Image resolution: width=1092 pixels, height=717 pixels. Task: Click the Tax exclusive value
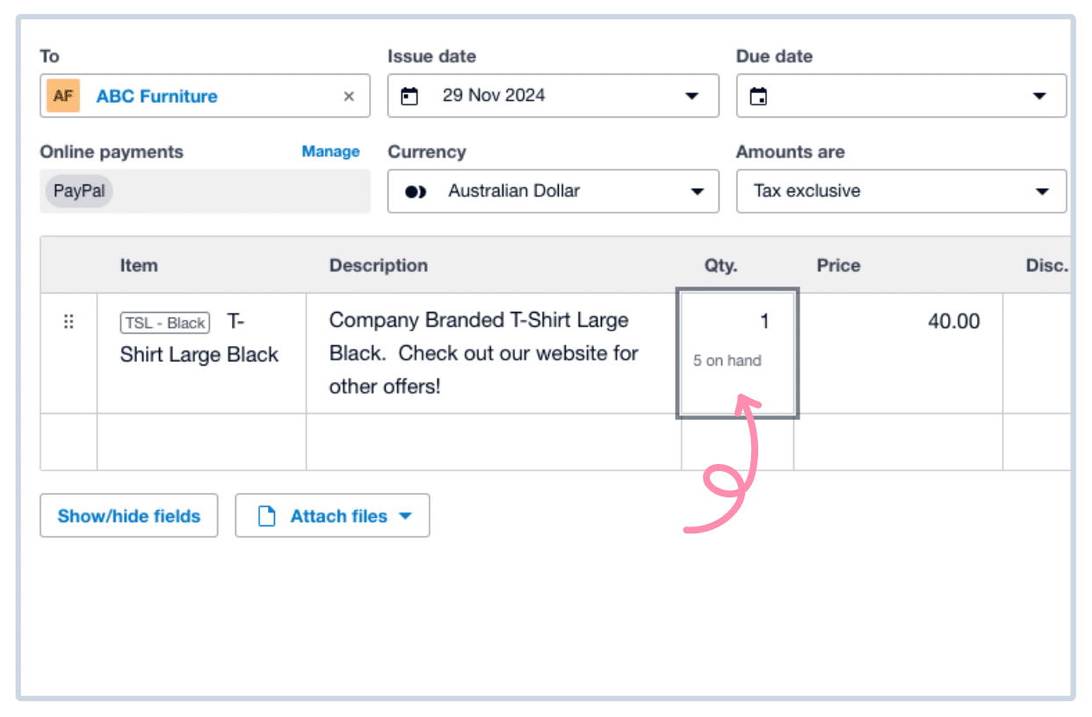pos(807,191)
